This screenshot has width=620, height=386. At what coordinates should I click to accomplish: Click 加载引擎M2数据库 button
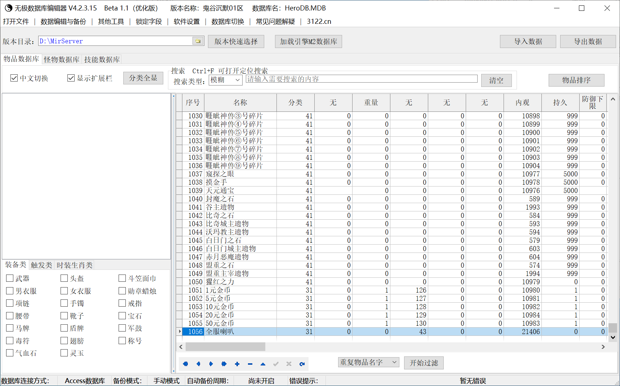point(309,41)
